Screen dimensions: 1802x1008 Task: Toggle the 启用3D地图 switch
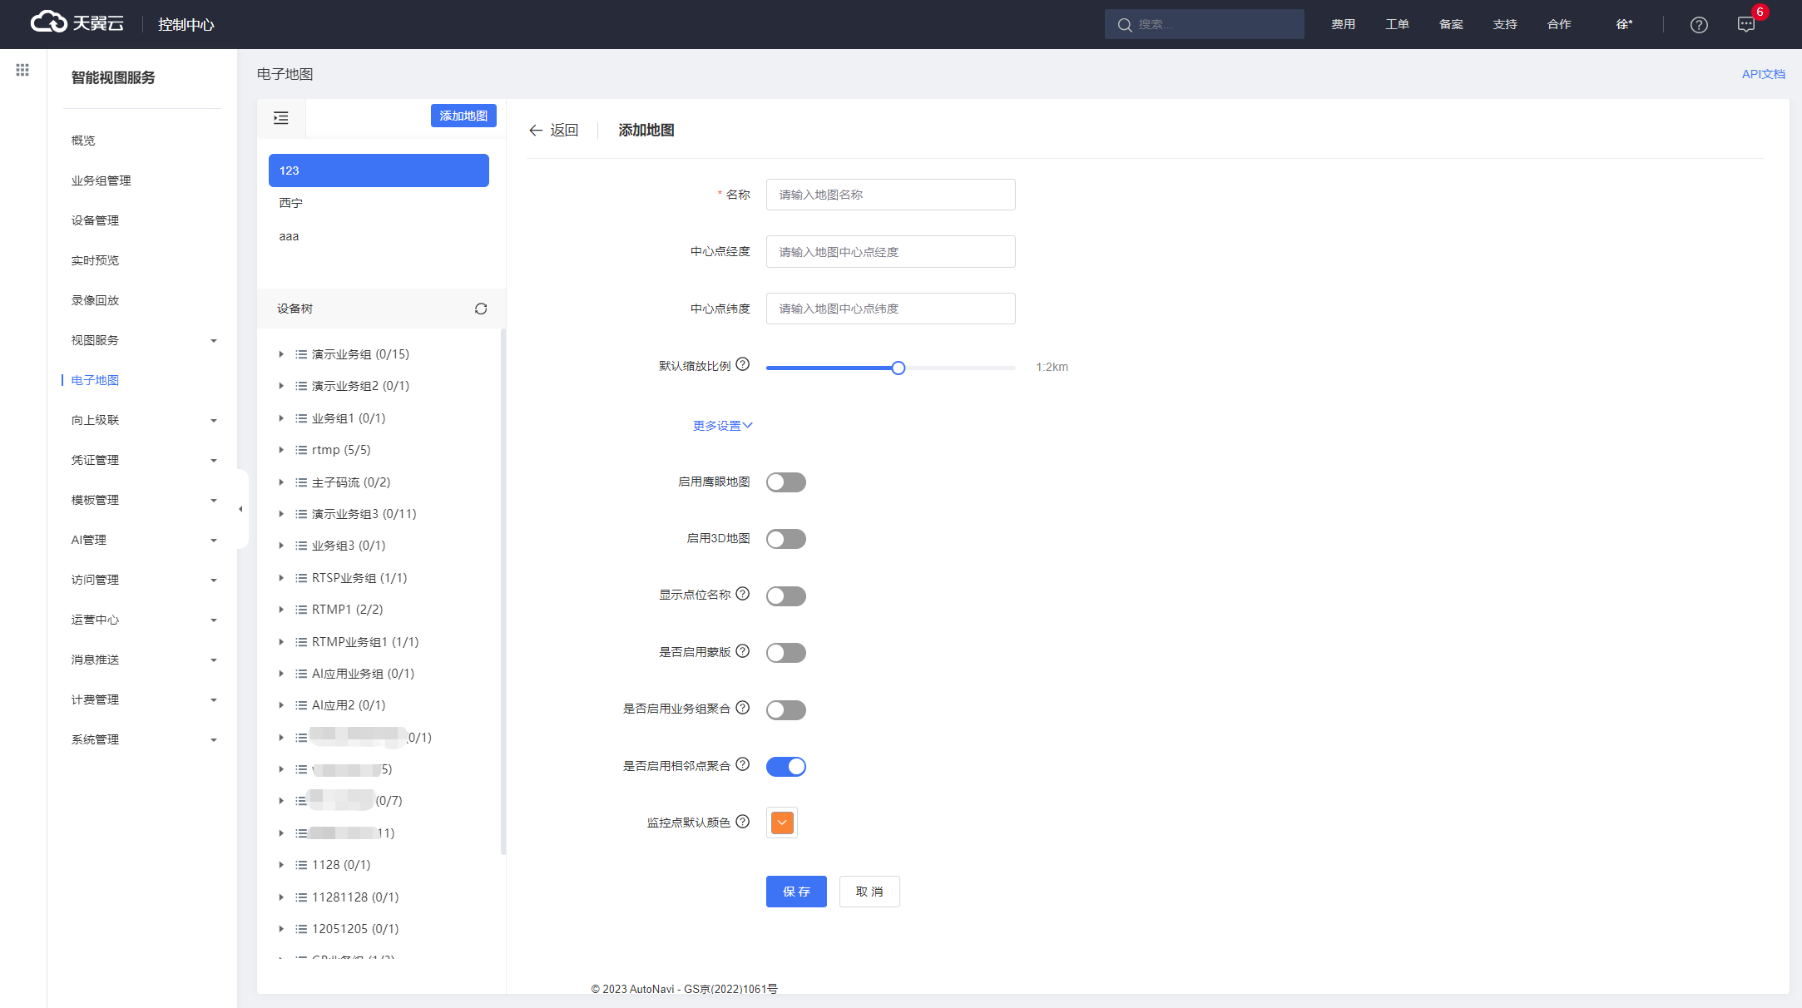coord(785,539)
